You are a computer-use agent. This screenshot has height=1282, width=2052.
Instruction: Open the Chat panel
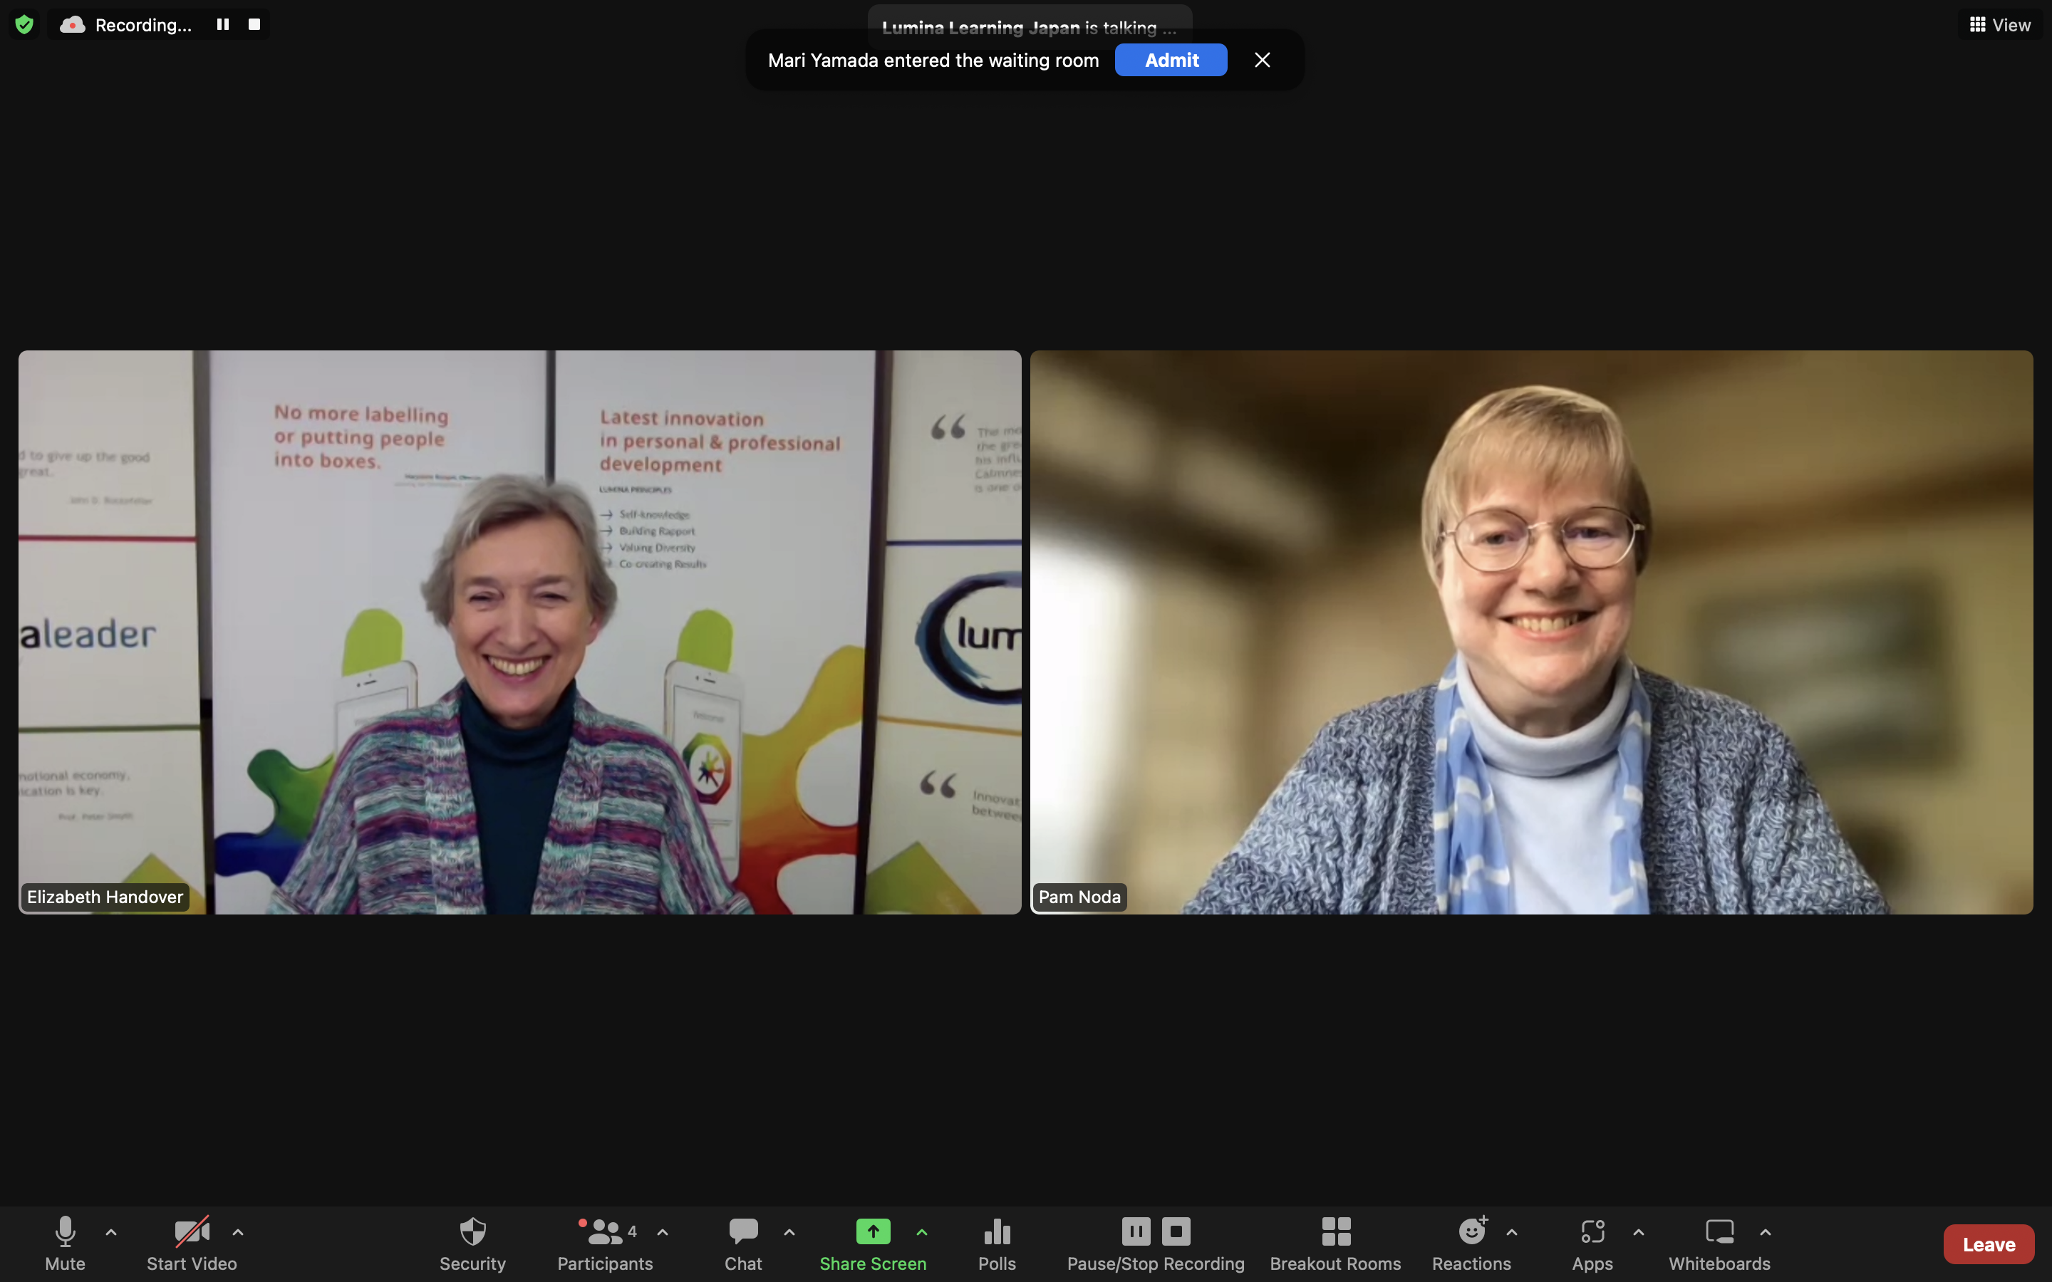pos(743,1242)
